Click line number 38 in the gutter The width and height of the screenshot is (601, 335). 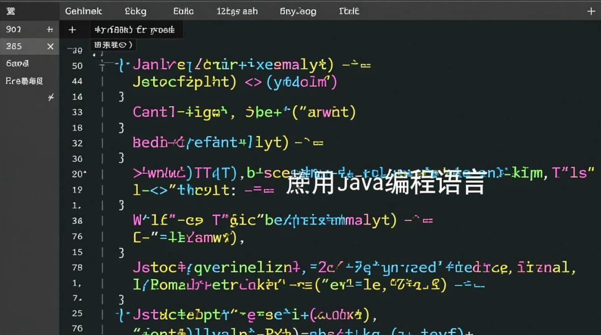77,221
